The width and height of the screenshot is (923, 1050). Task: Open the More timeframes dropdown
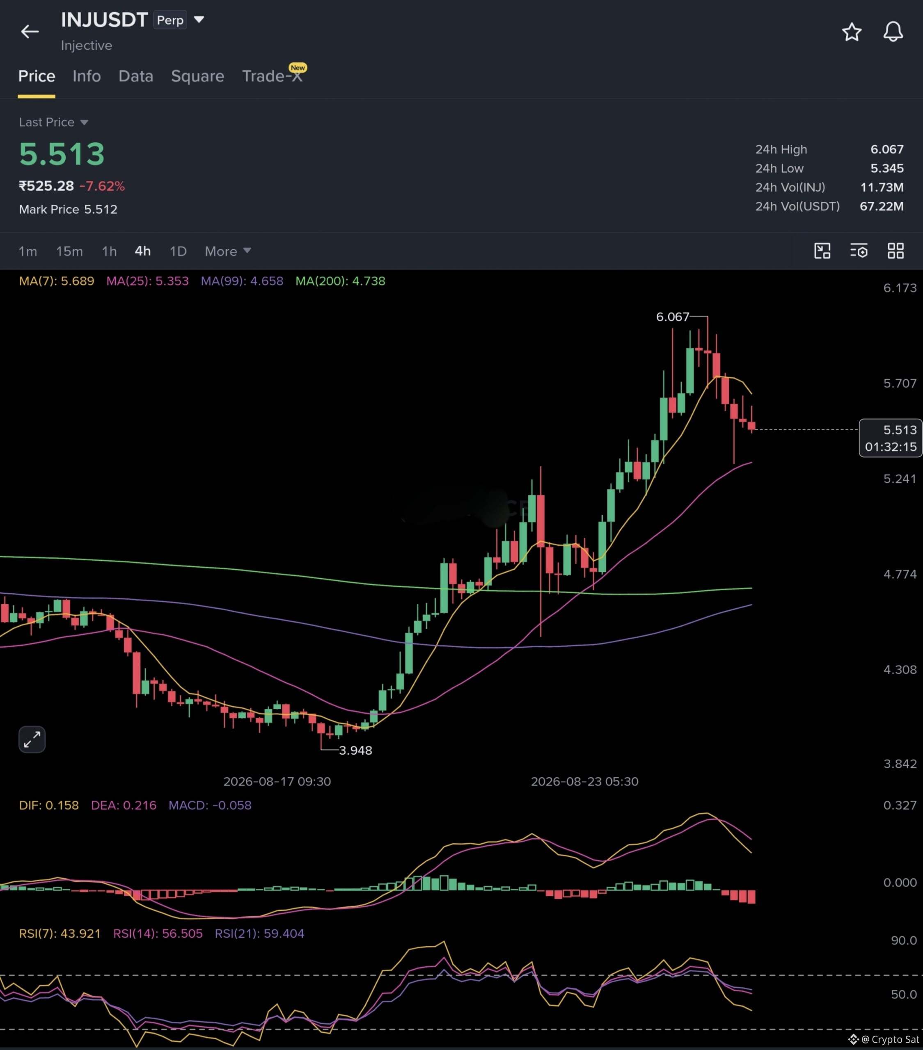[228, 251]
